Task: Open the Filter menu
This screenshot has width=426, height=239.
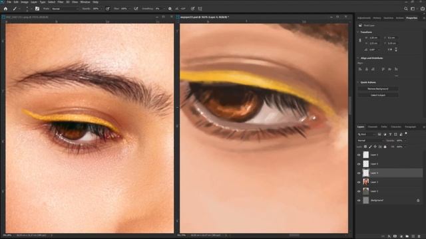Action: [x=61, y=2]
